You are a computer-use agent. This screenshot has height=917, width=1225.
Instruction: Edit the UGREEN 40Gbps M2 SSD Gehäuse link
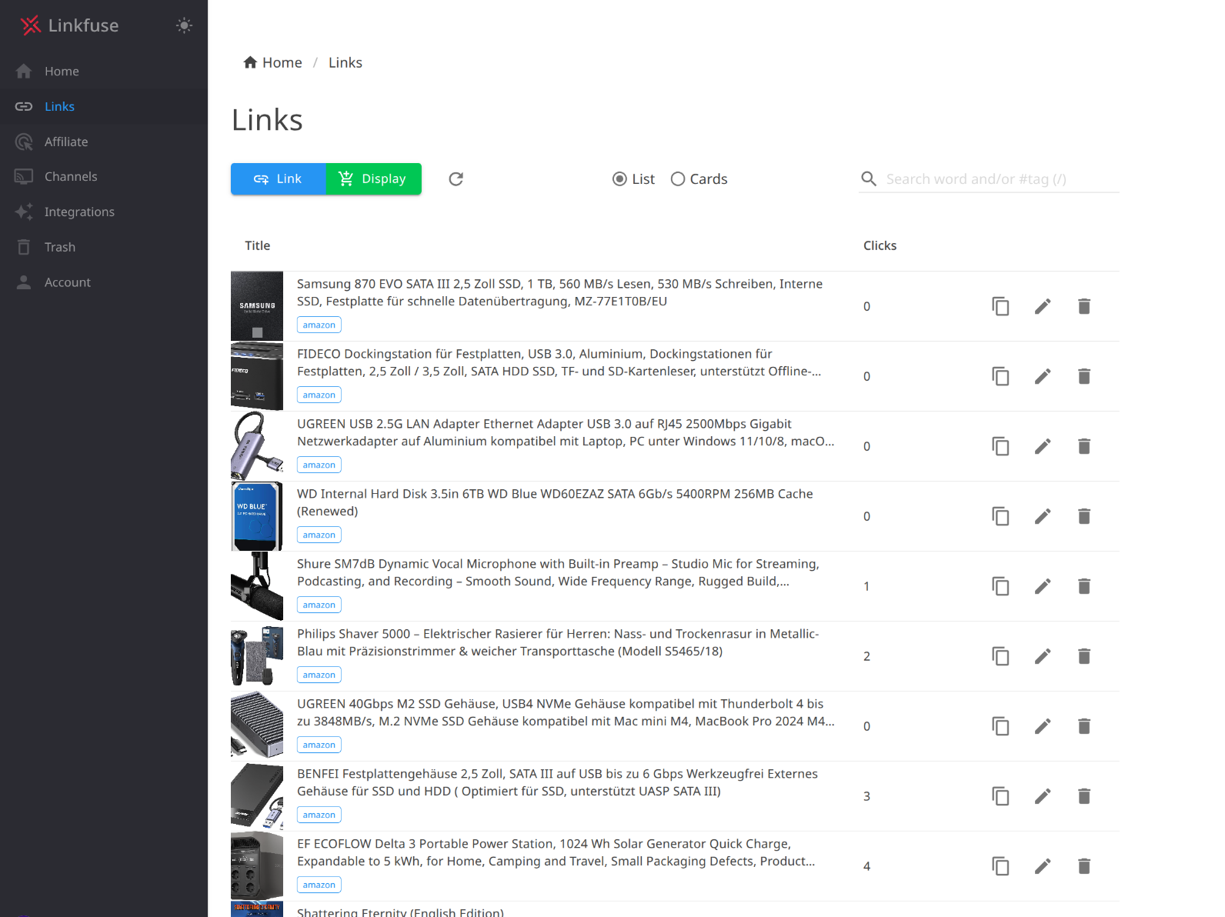tap(1043, 726)
